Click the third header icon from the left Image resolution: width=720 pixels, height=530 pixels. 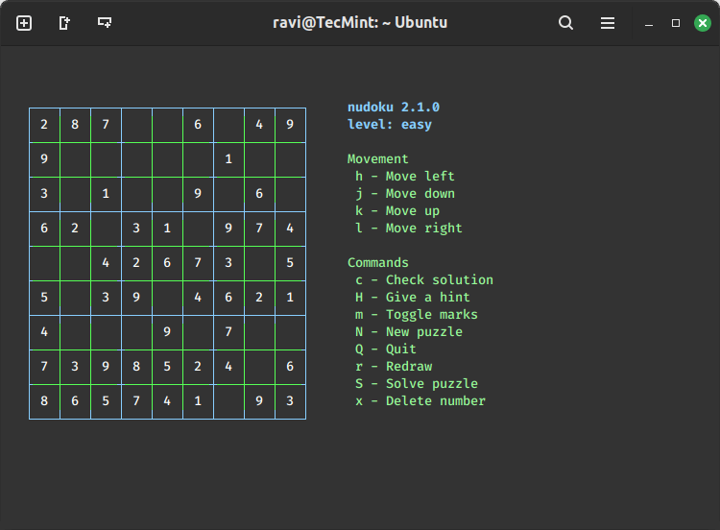coord(105,23)
